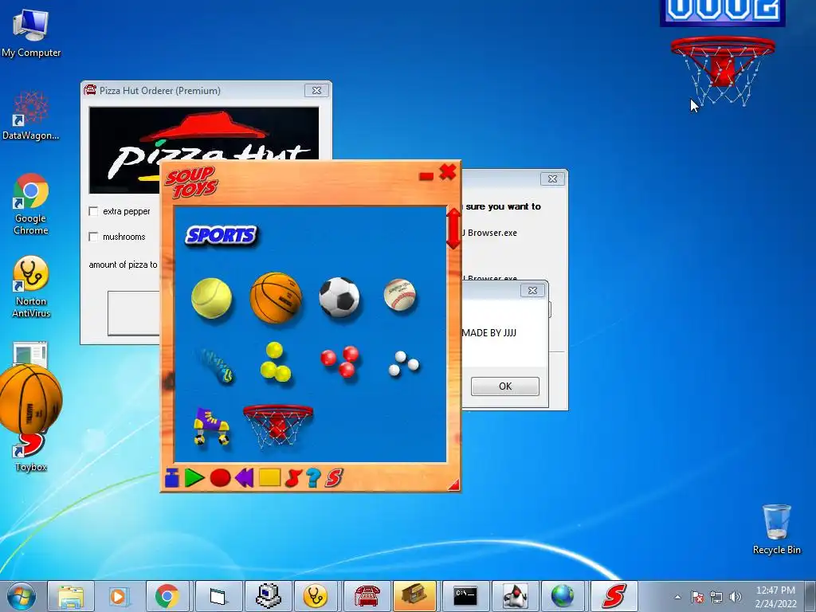
Task: Pick the tennis ball toy
Action: click(211, 298)
